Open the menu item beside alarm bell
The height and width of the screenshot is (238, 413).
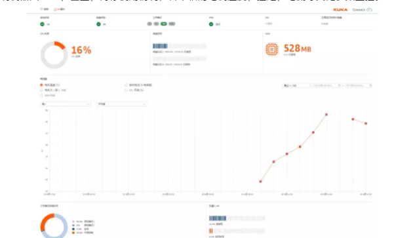pos(45,9)
